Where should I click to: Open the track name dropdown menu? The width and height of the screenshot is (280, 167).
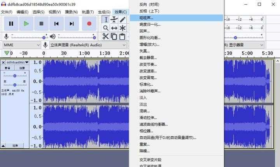pos(27,62)
